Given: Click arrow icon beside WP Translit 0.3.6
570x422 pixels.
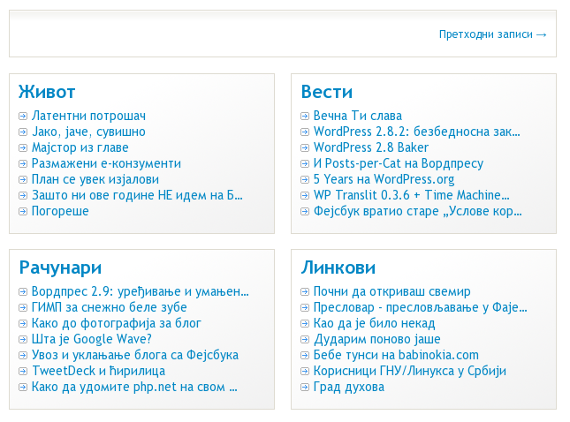Looking at the screenshot, I should click(305, 196).
